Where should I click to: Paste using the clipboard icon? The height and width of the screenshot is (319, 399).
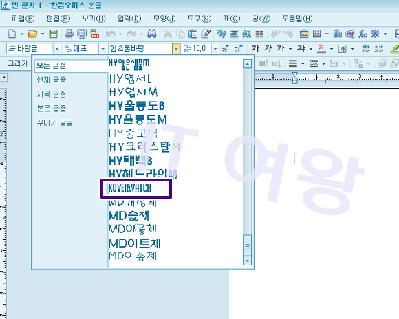(x=193, y=34)
